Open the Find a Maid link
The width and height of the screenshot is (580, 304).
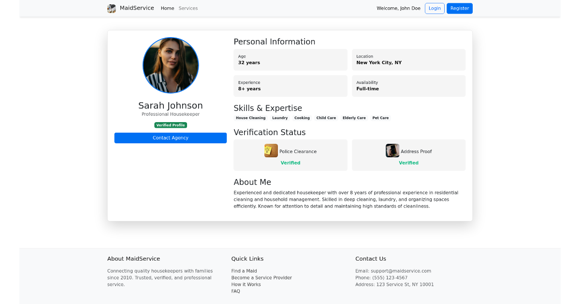(x=244, y=271)
